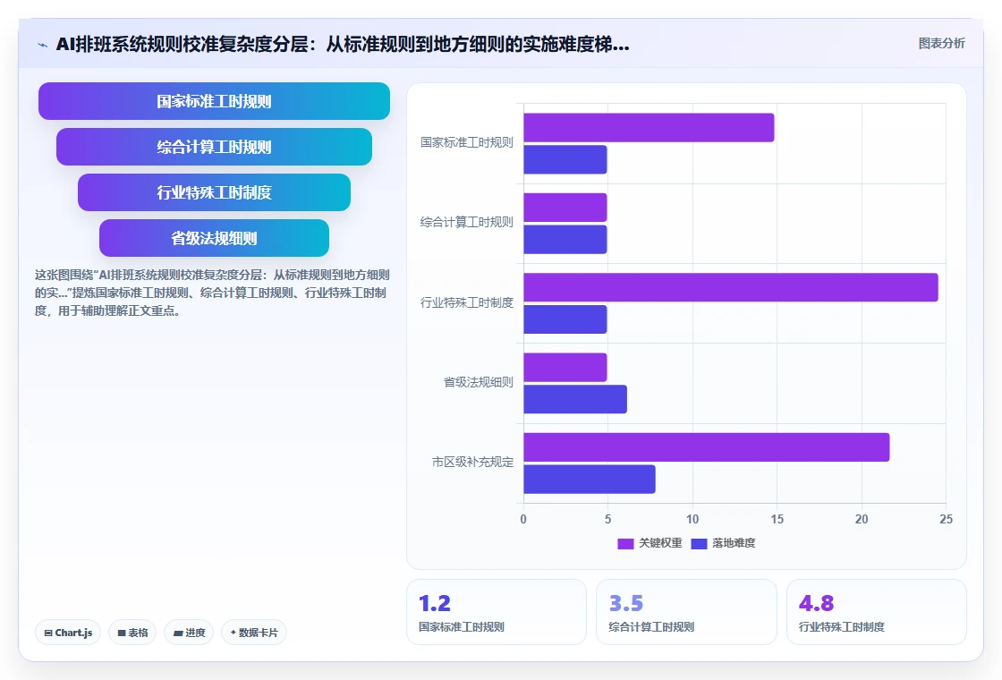
Task: Click the 表格 tag
Action: point(132,633)
